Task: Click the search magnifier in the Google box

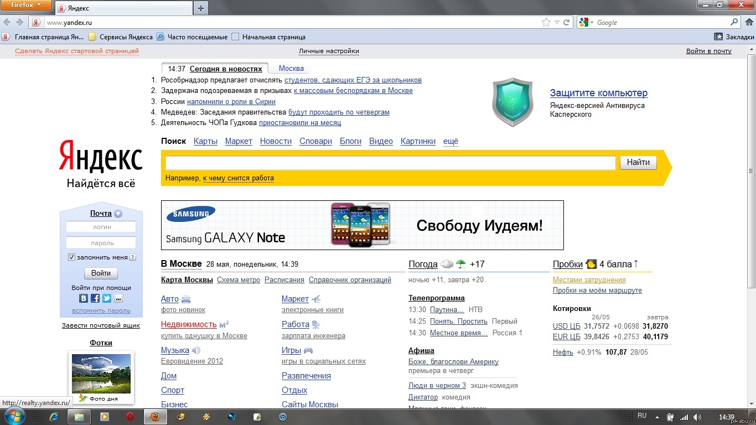Action: (x=734, y=22)
